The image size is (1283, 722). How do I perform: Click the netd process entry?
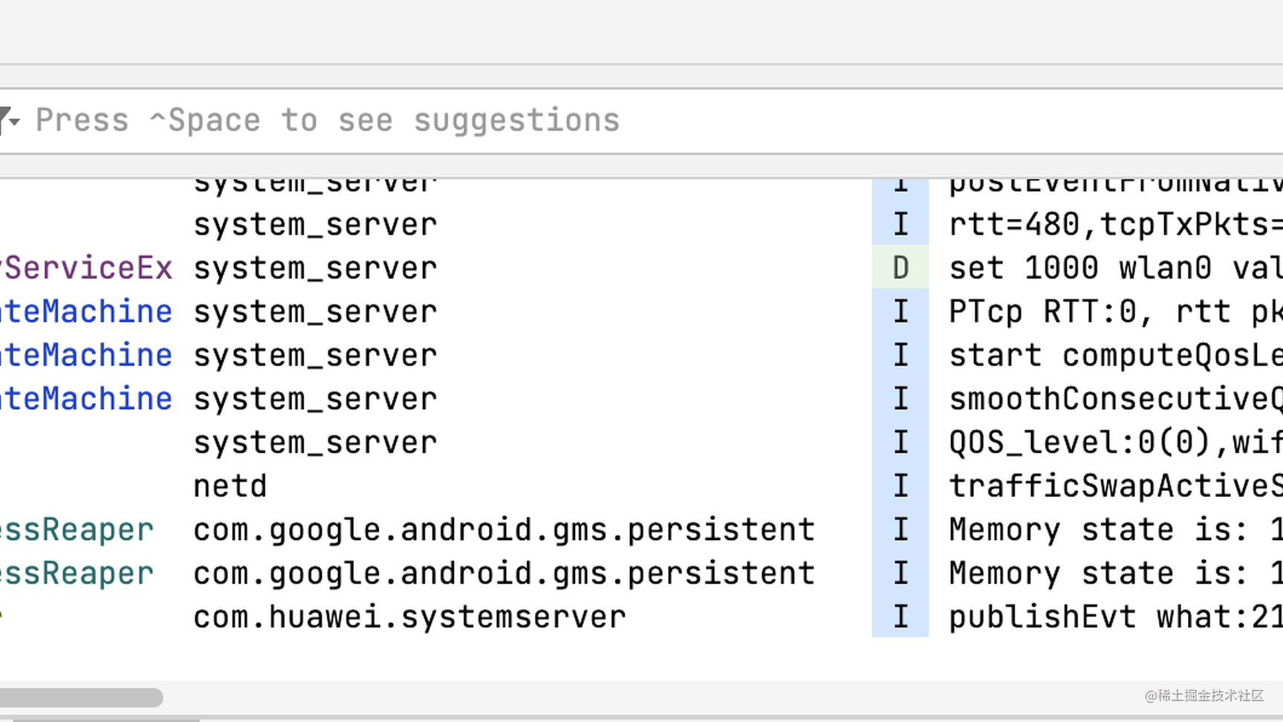(x=230, y=485)
